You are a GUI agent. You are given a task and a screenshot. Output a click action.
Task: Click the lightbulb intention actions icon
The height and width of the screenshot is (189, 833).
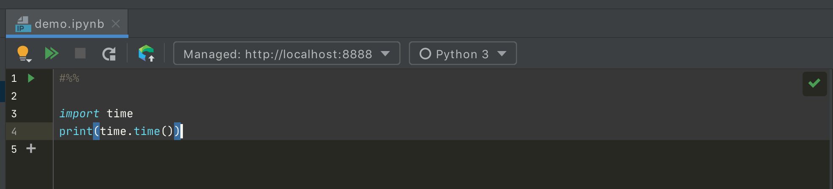[x=23, y=54]
